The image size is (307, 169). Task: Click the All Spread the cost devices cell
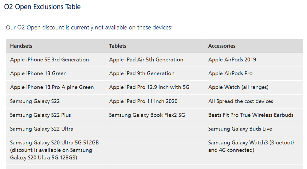(x=241, y=101)
